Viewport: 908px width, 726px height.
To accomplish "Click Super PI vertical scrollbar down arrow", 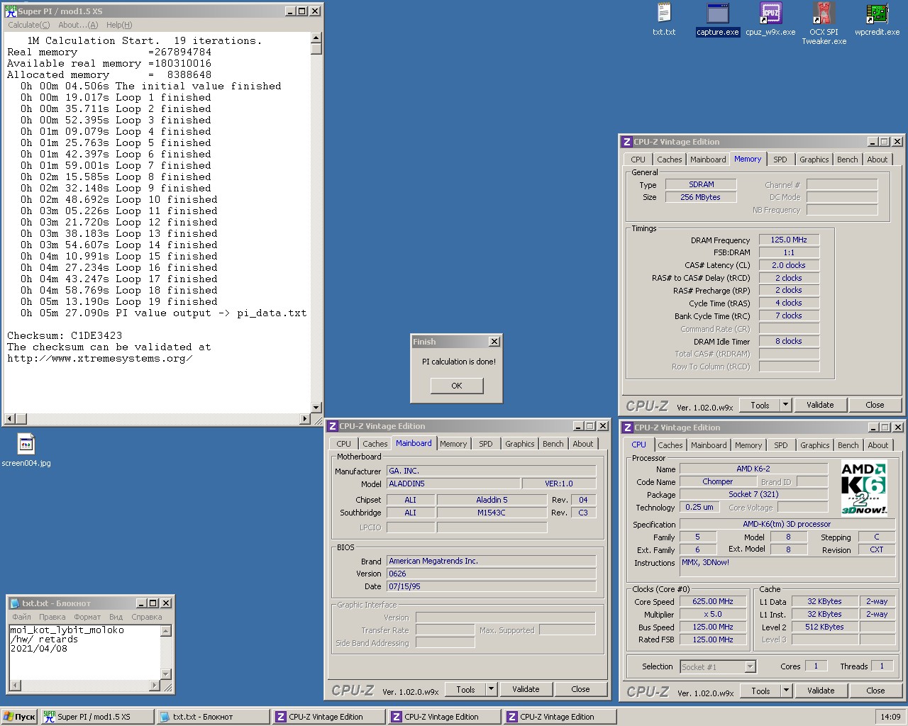I will [316, 408].
